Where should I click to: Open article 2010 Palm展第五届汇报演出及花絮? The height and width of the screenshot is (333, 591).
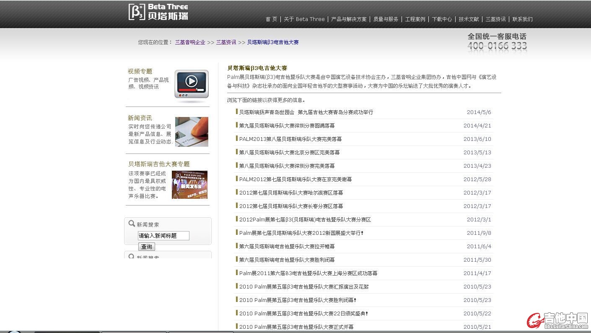coord(304,287)
